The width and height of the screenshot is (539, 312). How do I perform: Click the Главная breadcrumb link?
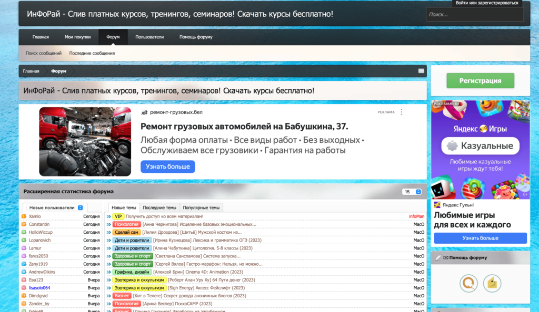tap(31, 71)
